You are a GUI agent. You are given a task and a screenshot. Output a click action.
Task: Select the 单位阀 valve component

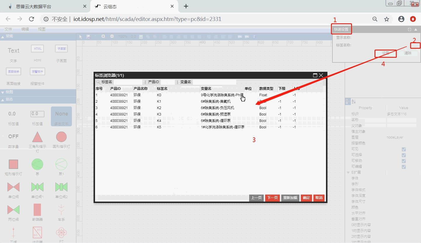(13, 187)
